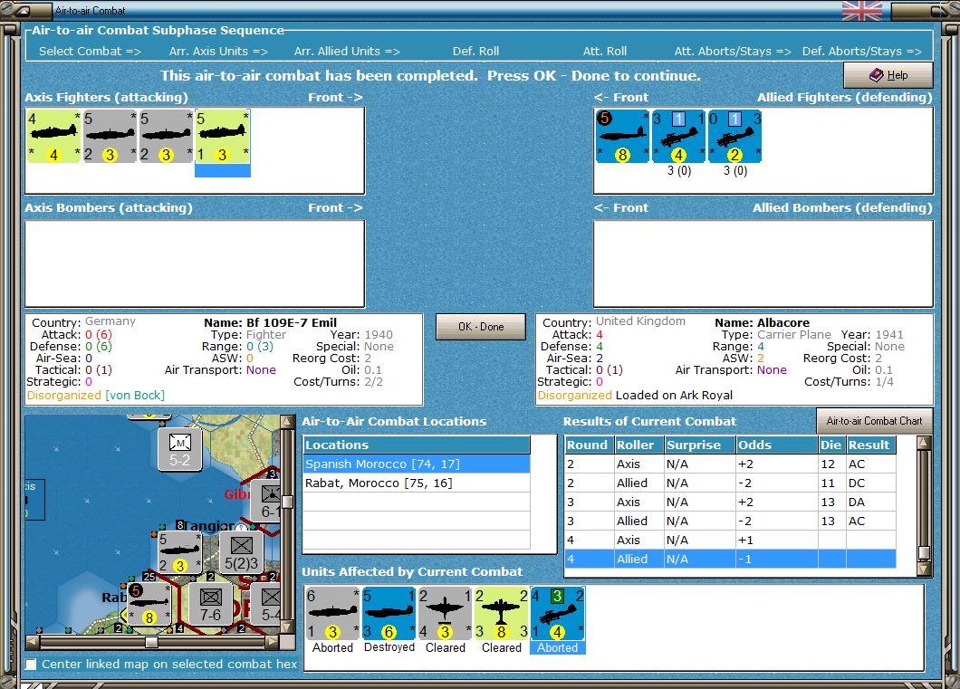Select the highlighted blue Aborted carrier plane

pos(558,614)
